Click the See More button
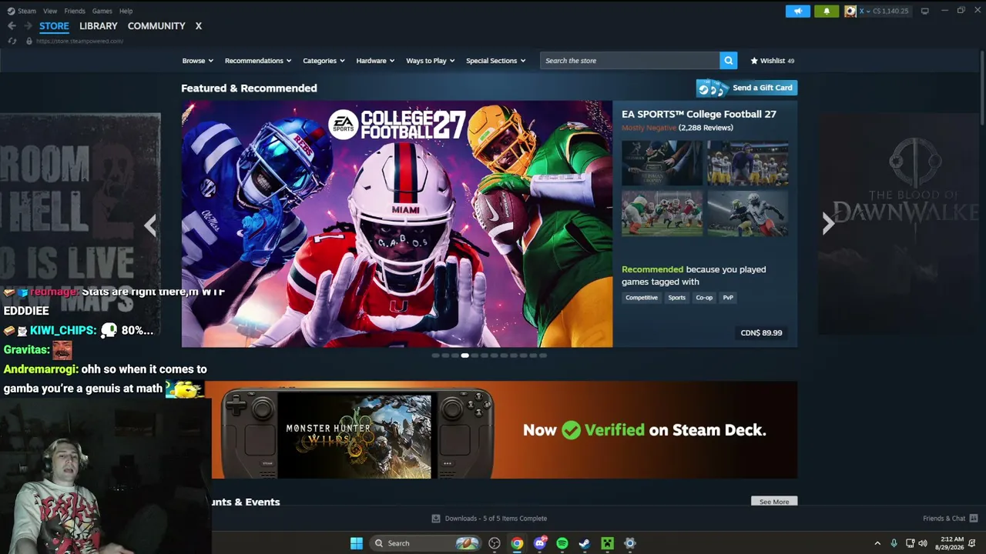The width and height of the screenshot is (986, 554). (774, 502)
